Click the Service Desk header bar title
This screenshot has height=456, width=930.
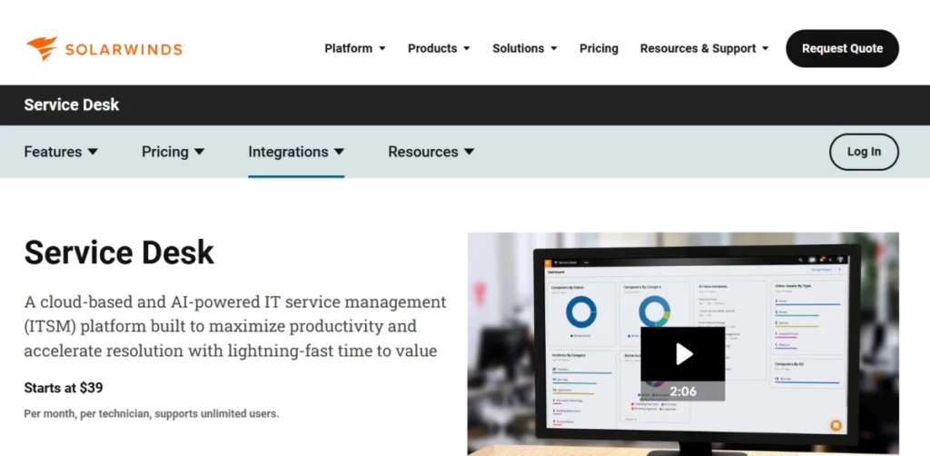(71, 105)
